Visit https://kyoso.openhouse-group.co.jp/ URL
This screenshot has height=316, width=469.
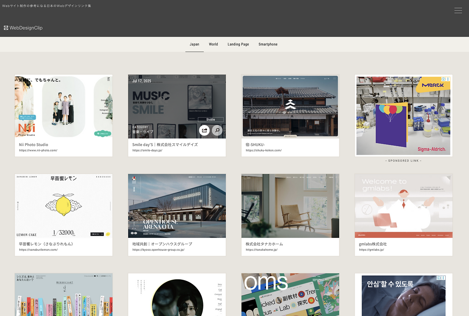(158, 250)
